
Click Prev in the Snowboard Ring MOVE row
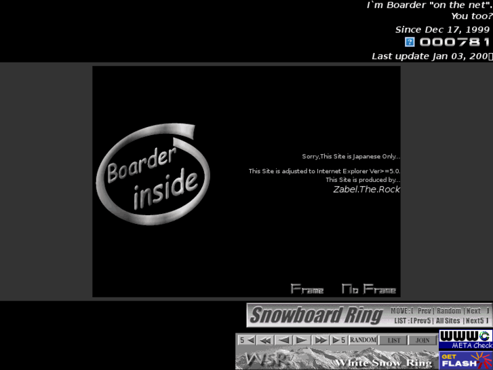click(x=424, y=311)
